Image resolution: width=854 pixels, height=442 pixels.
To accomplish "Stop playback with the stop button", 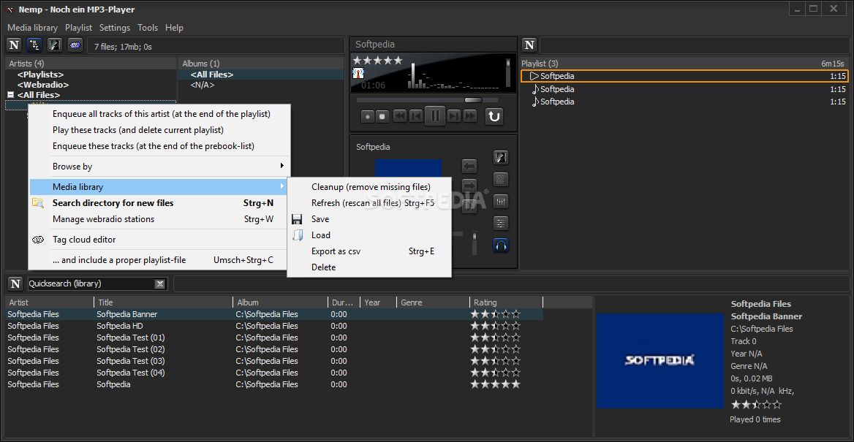I will (382, 116).
